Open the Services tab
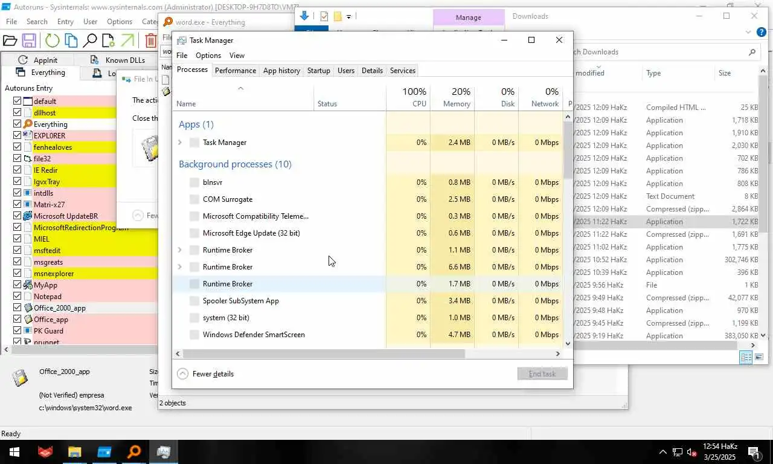 point(403,71)
